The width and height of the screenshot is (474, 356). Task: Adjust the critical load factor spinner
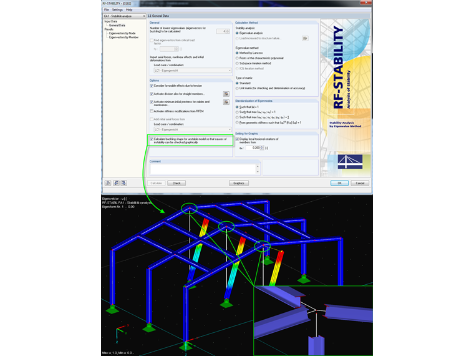[x=177, y=49]
